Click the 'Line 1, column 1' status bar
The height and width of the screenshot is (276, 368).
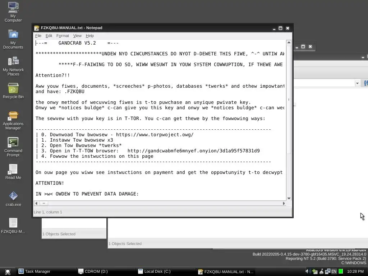pos(48,212)
